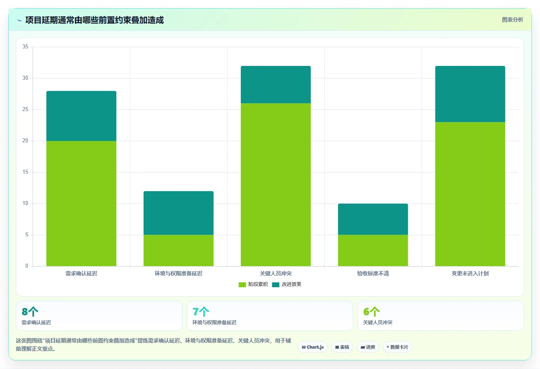Click the 8个 需求确认延迟 data card
540x369 pixels.
click(x=99, y=316)
